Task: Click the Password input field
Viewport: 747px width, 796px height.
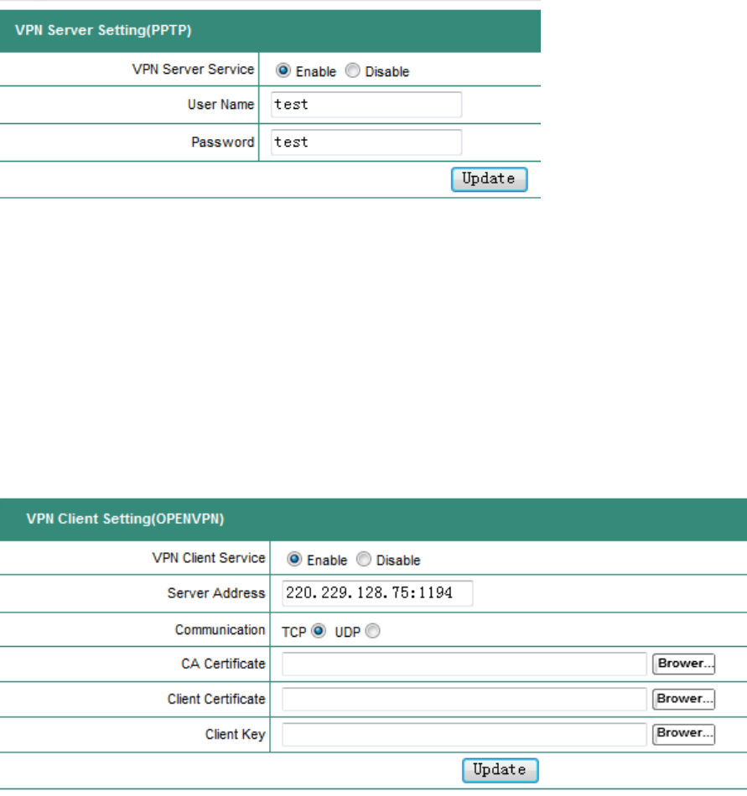Action: [366, 142]
